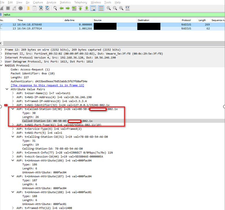This screenshot has width=225, height=210.
Task: Open capture options gear icon
Action: click(x=21, y=8)
